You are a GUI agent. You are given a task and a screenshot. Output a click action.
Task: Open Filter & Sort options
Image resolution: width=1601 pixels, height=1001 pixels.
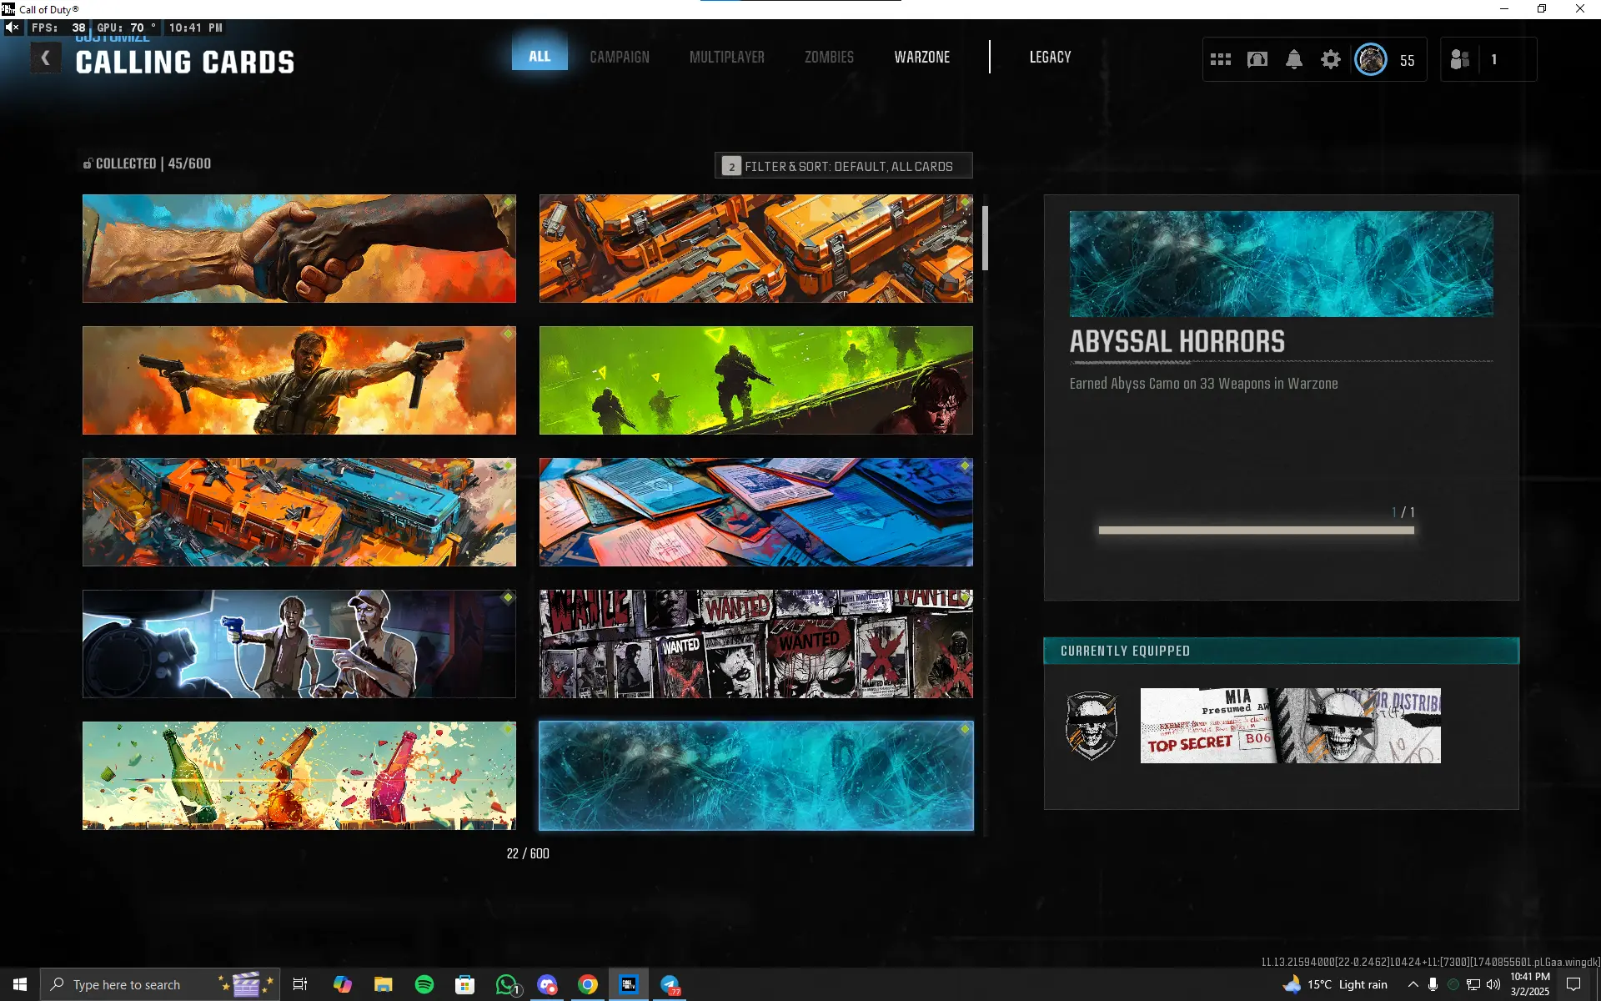click(x=843, y=166)
